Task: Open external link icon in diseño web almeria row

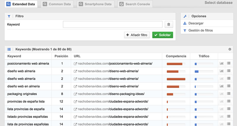Action: 75,71
